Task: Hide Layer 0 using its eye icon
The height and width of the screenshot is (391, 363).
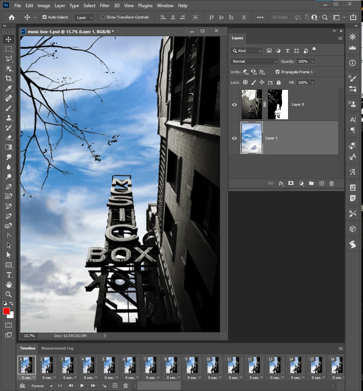Action: pyautogui.click(x=234, y=105)
